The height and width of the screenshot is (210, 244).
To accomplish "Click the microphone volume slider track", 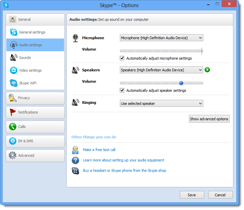I will [x=161, y=51].
